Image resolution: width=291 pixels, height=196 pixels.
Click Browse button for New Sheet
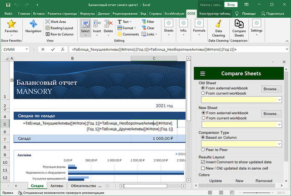click(272, 113)
